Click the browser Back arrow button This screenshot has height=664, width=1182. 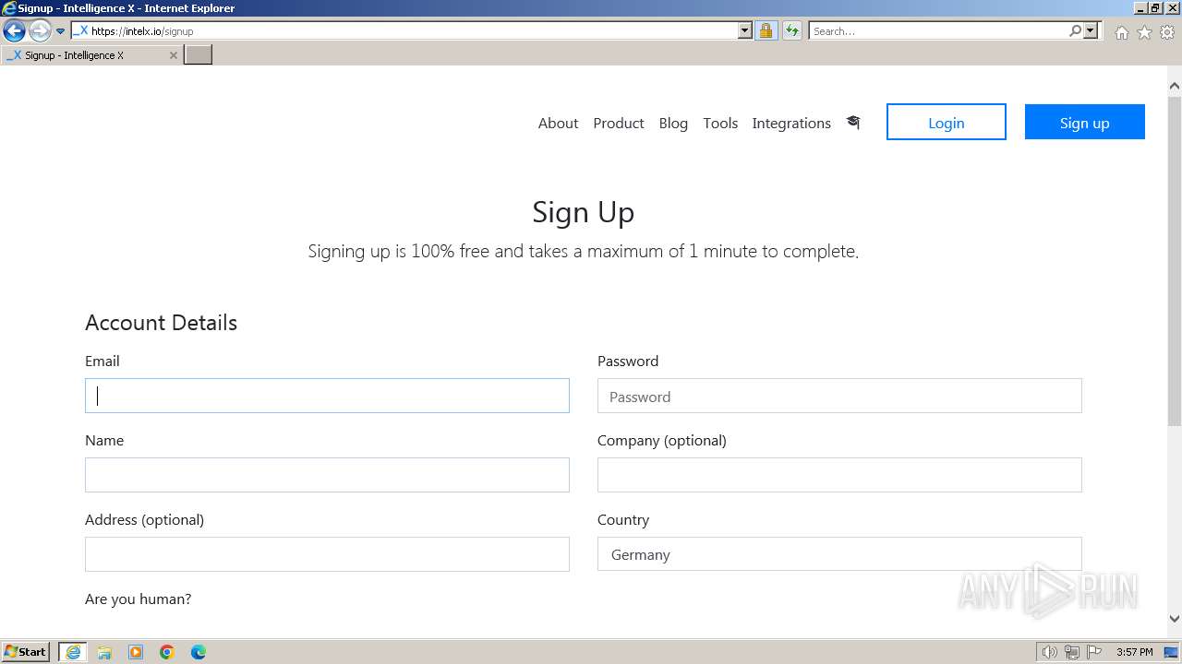coord(14,30)
